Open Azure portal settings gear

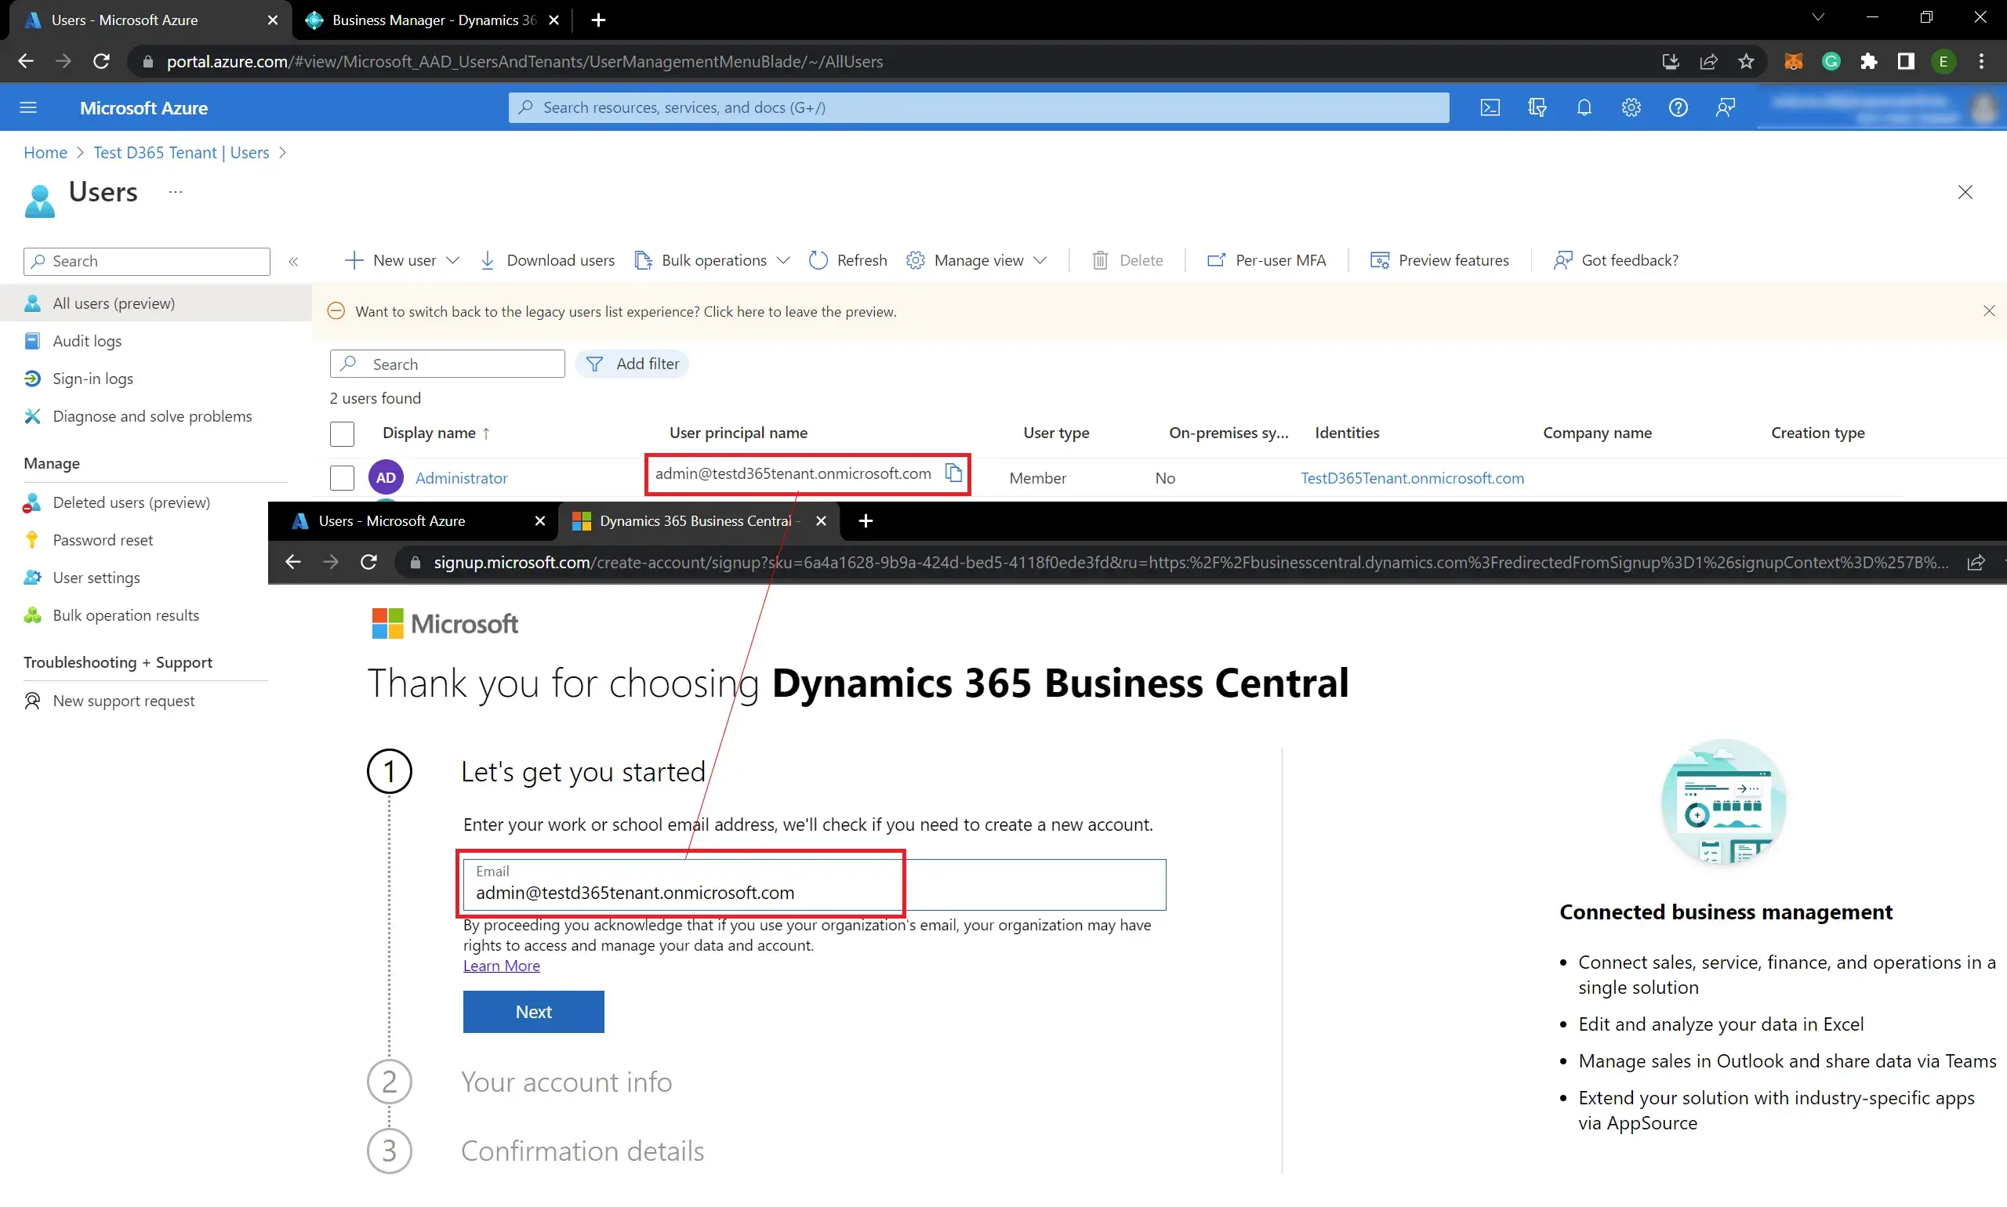pyautogui.click(x=1631, y=107)
